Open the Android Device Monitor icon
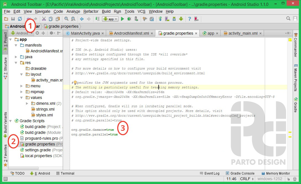The width and height of the screenshot is (301, 184). [181, 19]
